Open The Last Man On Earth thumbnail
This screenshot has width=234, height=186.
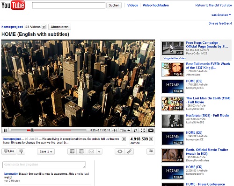click(x=173, y=104)
